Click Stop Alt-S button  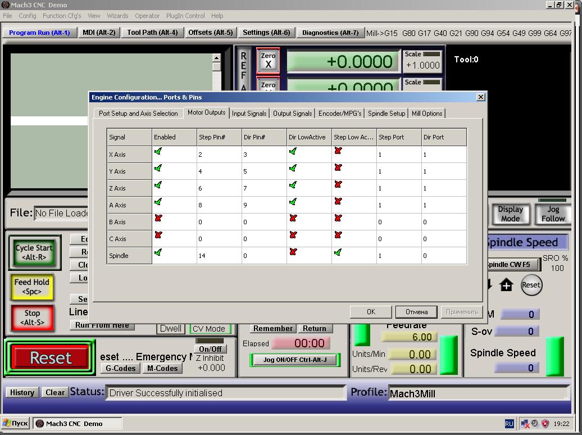[x=32, y=318]
